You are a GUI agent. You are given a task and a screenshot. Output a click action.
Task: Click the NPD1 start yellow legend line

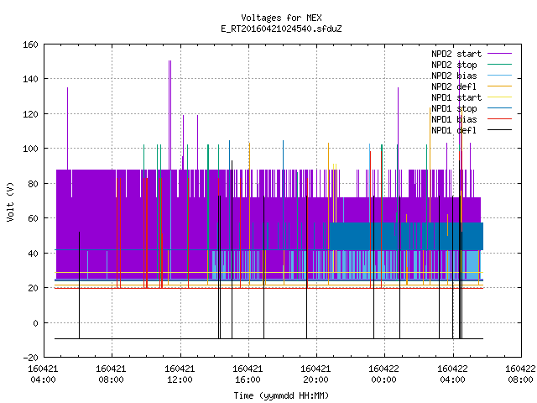tap(499, 97)
